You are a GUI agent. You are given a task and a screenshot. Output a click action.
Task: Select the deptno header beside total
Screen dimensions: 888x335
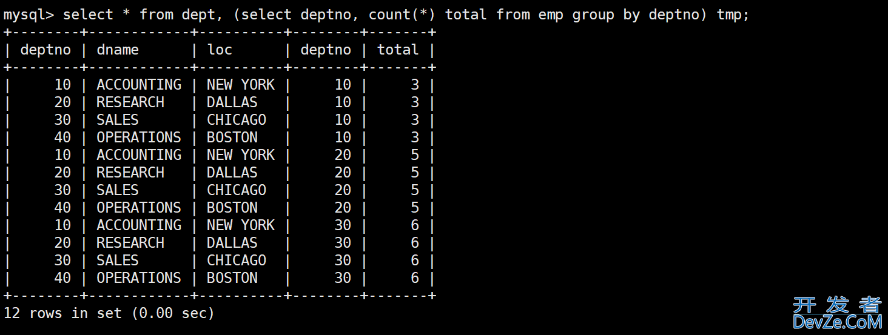click(326, 50)
